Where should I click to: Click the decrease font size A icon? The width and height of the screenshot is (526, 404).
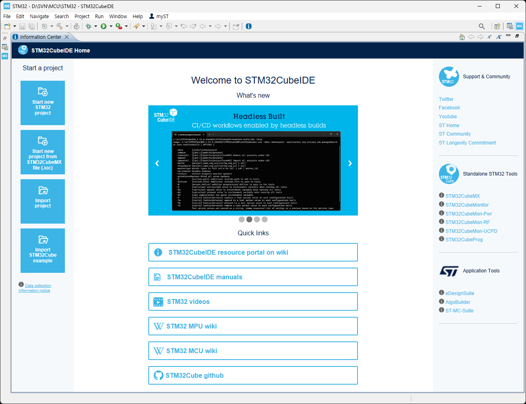pyautogui.click(x=489, y=37)
